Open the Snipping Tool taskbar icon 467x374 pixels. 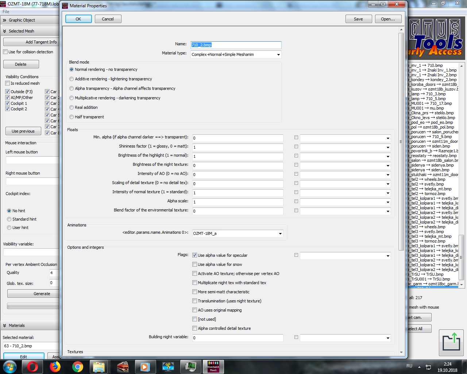168,367
